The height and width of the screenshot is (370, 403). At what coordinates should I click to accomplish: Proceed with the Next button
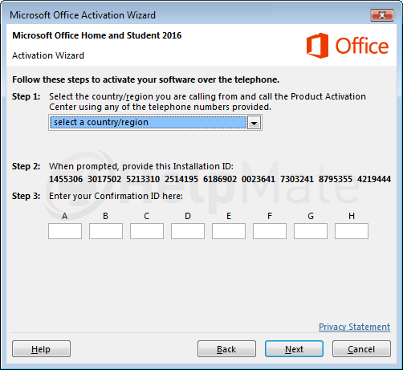[x=294, y=349]
